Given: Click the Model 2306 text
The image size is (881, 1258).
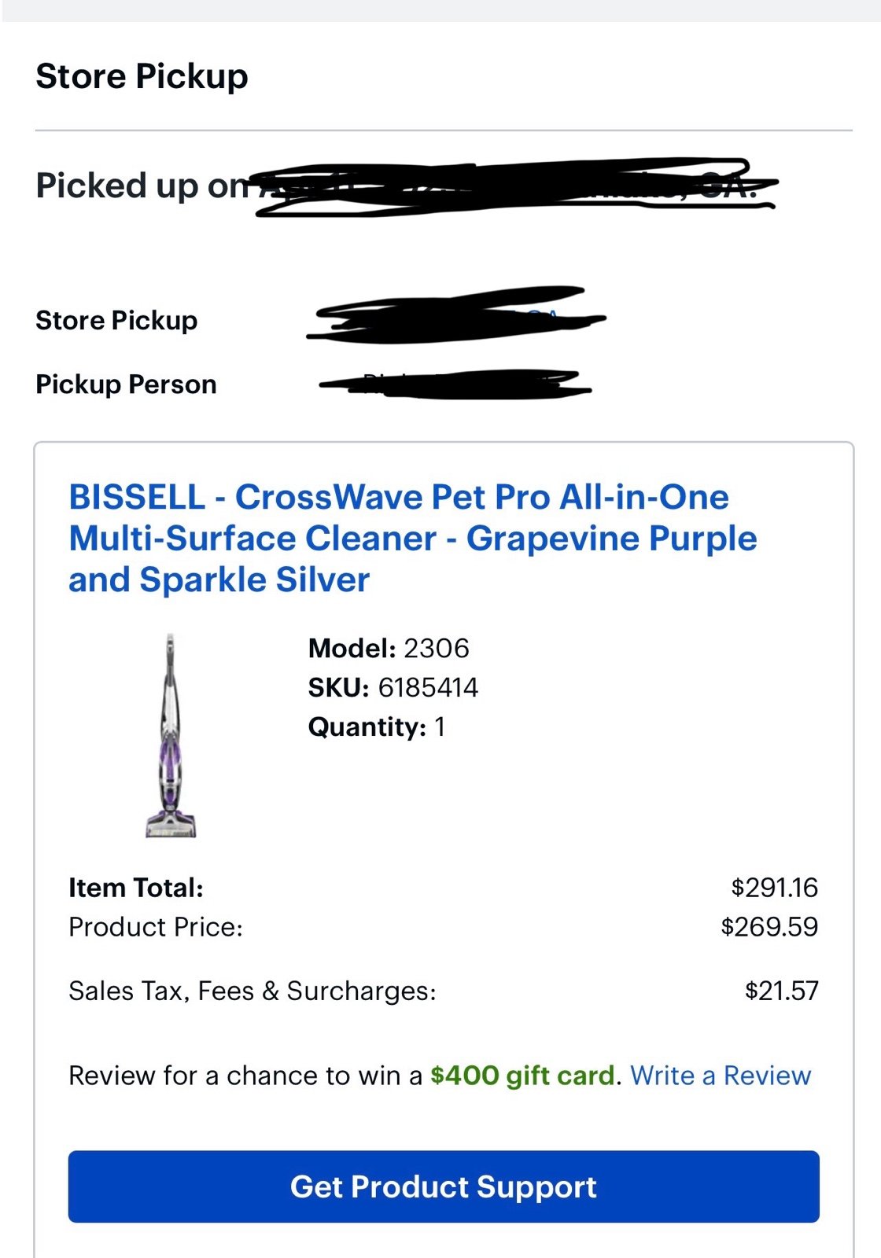Looking at the screenshot, I should (x=389, y=648).
